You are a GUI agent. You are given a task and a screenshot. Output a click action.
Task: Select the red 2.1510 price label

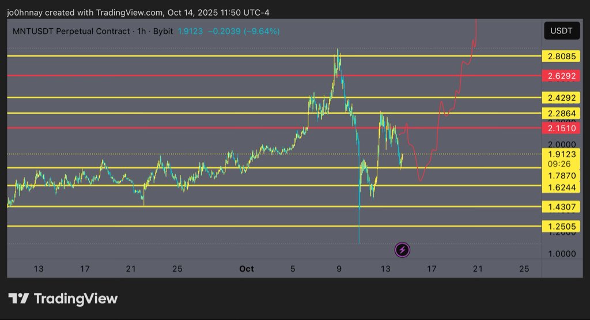click(x=561, y=128)
